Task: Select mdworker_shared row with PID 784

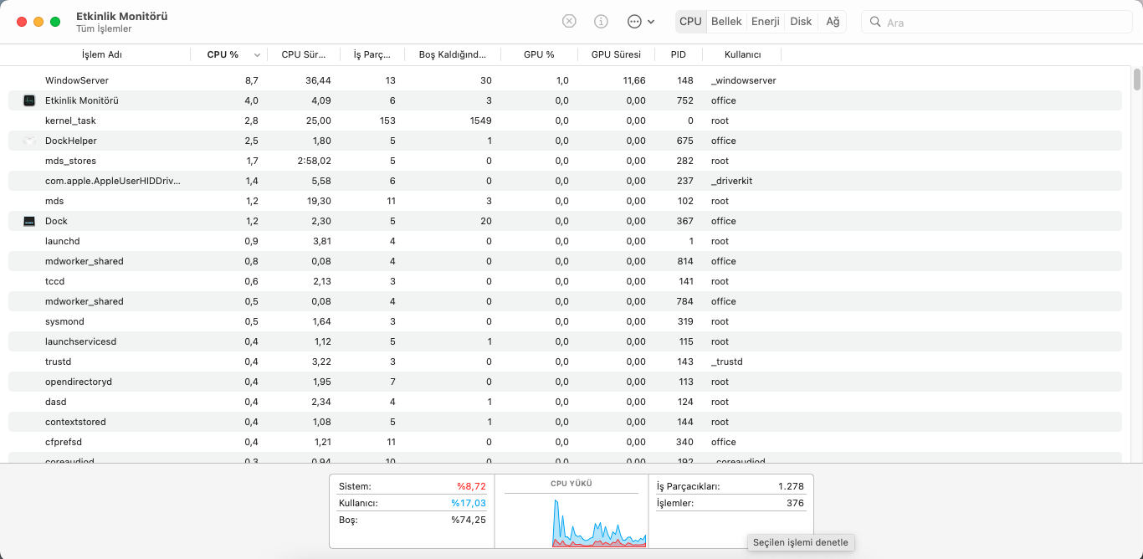Action: pyautogui.click(x=565, y=301)
